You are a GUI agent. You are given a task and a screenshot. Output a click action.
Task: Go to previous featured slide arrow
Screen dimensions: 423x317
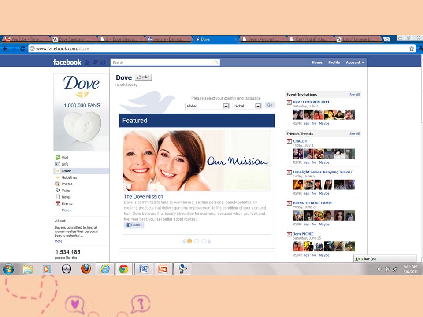(184, 241)
